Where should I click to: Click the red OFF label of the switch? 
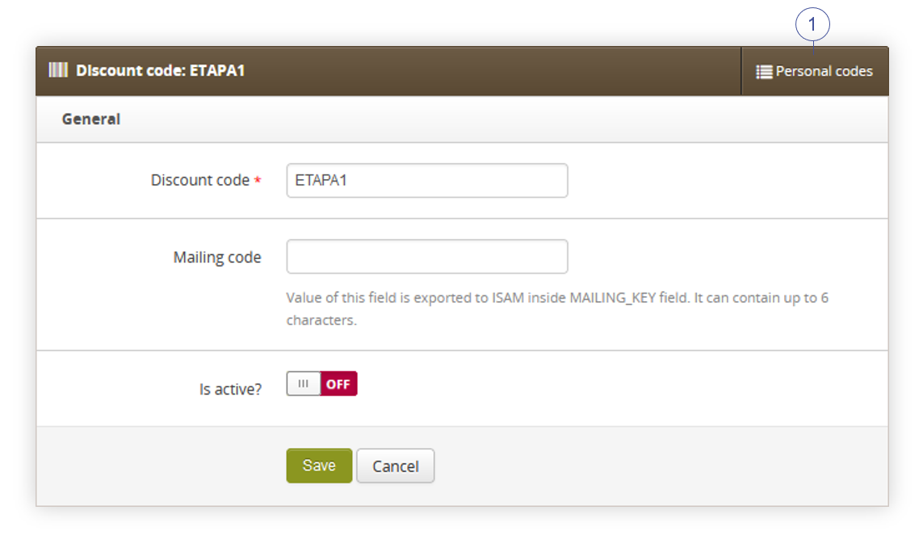click(338, 383)
